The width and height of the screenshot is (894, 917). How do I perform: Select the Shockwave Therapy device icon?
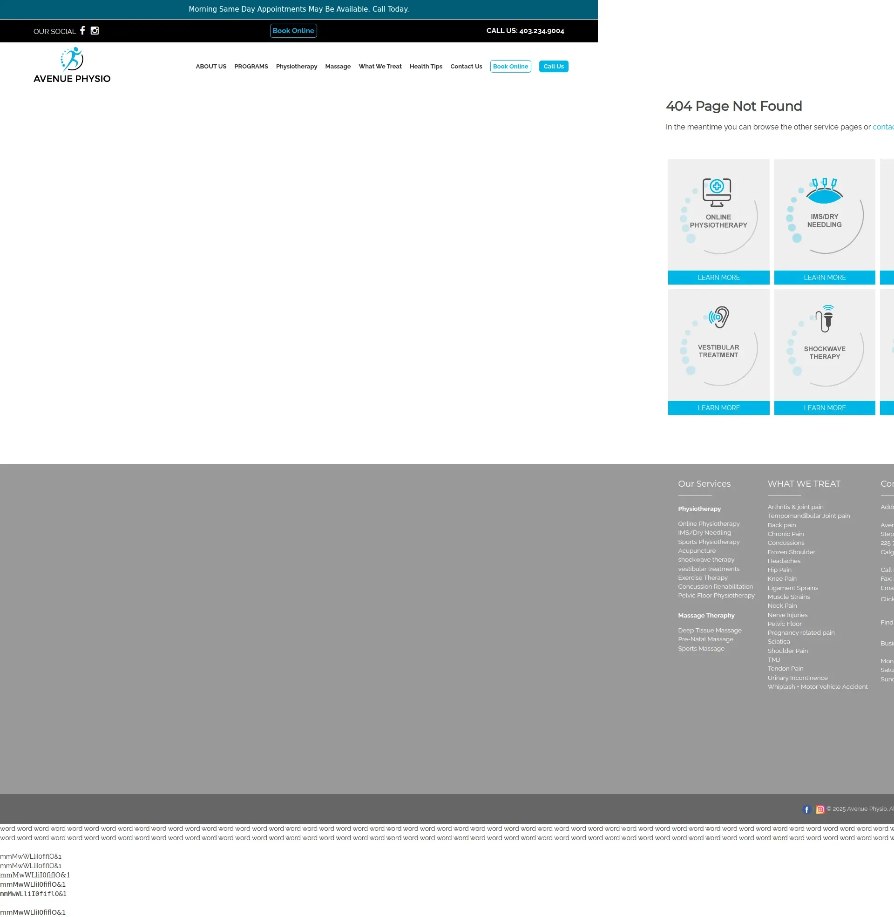(x=827, y=319)
